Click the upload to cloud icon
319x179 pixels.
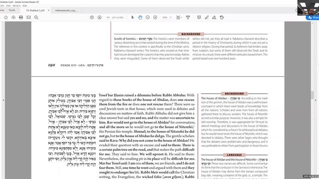[13, 17]
